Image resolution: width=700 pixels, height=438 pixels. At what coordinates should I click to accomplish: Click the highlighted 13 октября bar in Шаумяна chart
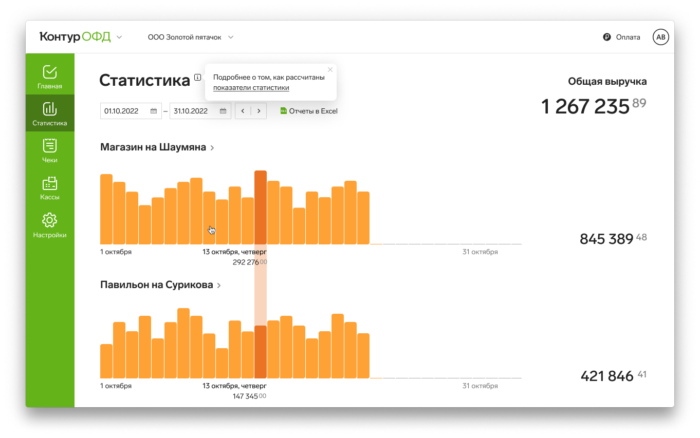coord(261,207)
